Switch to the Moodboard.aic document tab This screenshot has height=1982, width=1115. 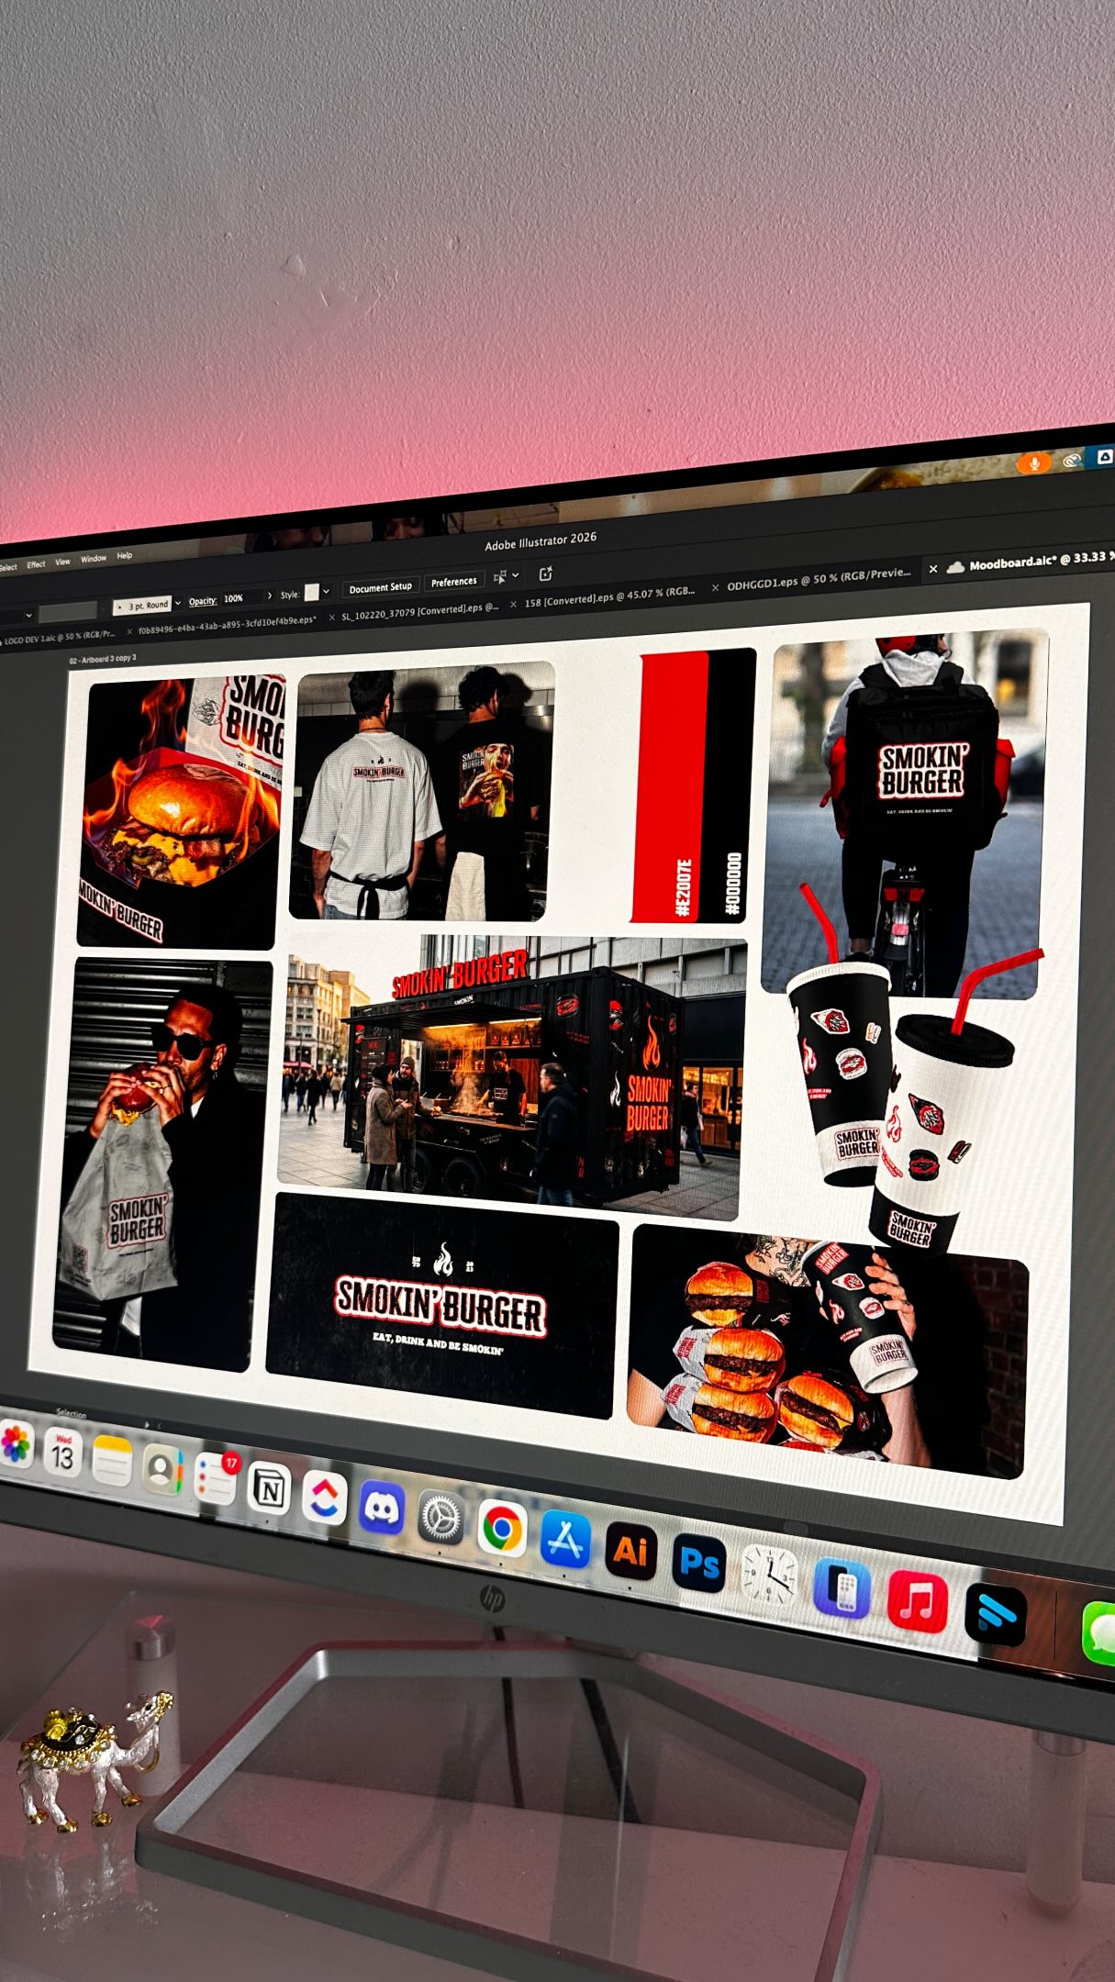1032,562
